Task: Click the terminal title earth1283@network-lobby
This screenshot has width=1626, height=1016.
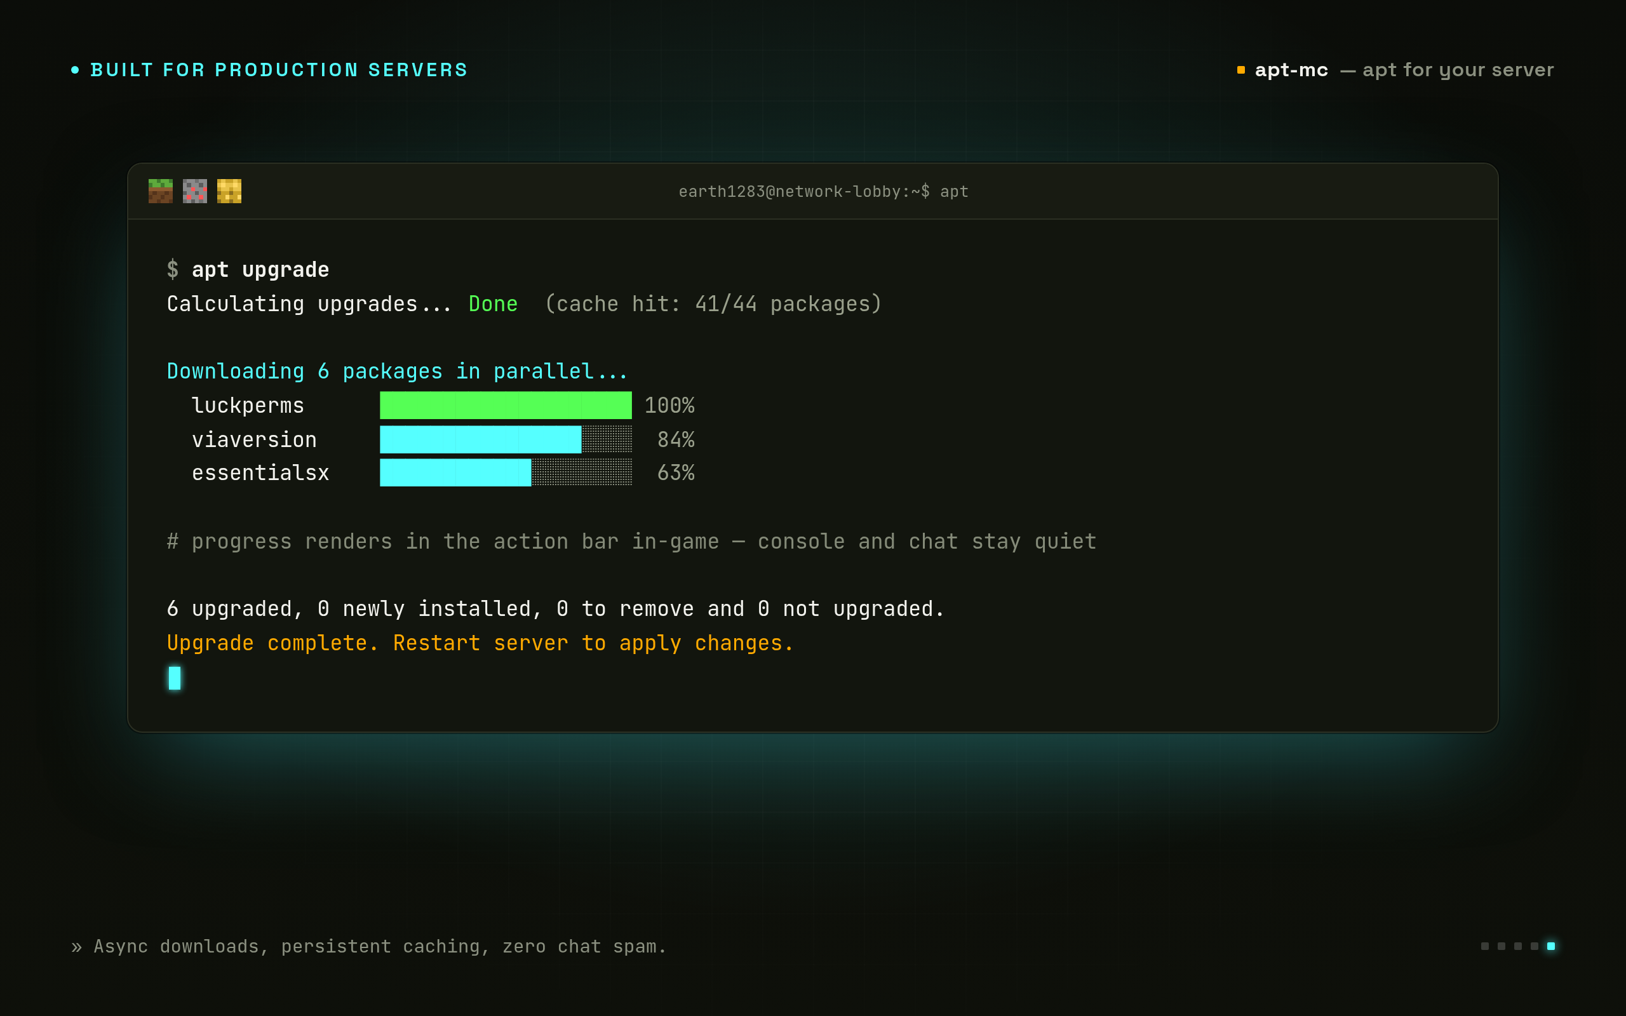Action: pyautogui.click(x=824, y=192)
